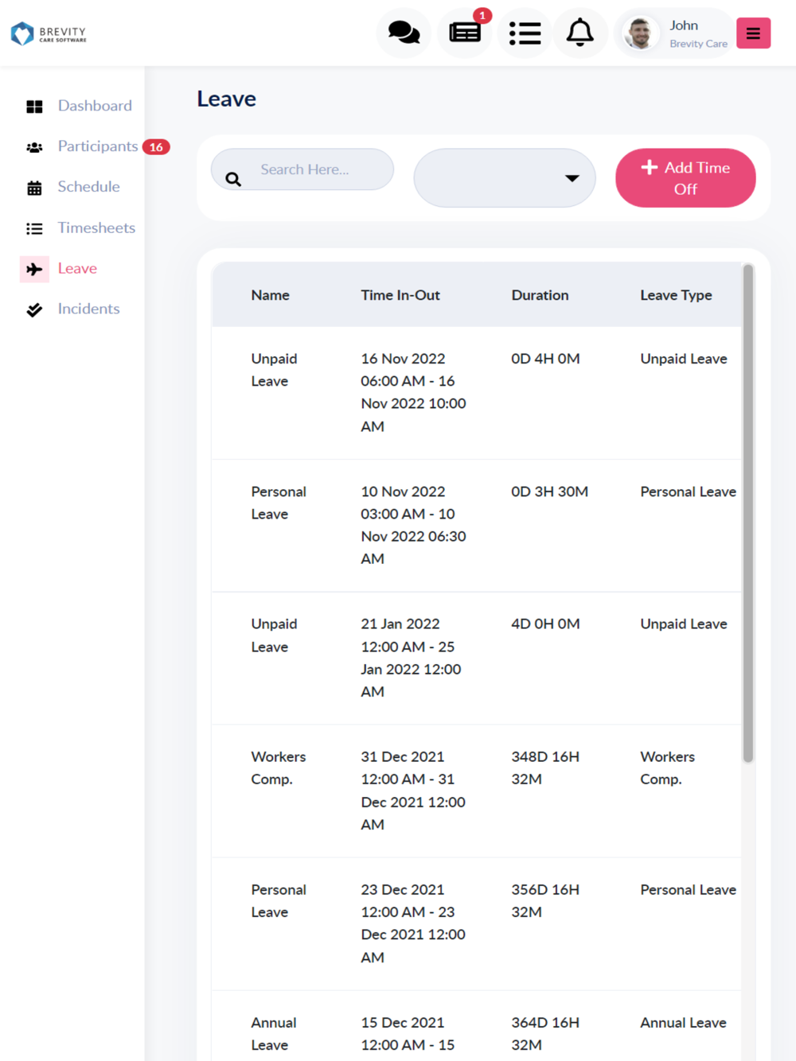This screenshot has width=796, height=1061.
Task: Open the leave filter dropdown
Action: point(505,178)
